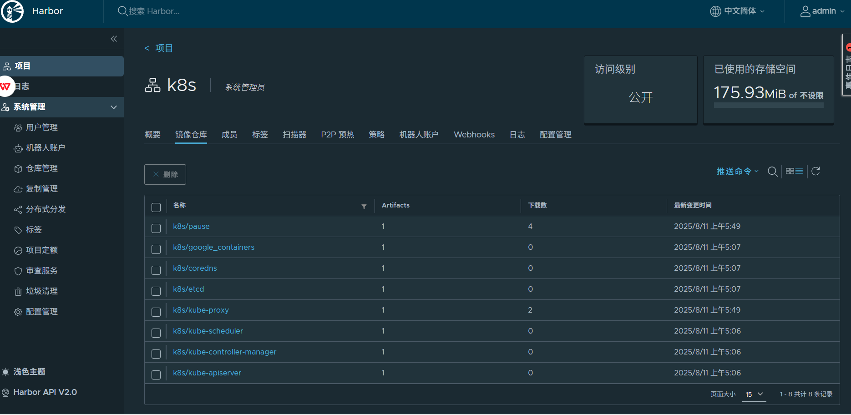851x415 pixels.
Task: Click the back arrow before 项目
Action: (x=147, y=48)
